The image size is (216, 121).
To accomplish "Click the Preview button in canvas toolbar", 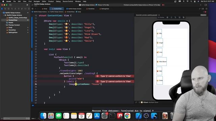I will coord(161,17).
